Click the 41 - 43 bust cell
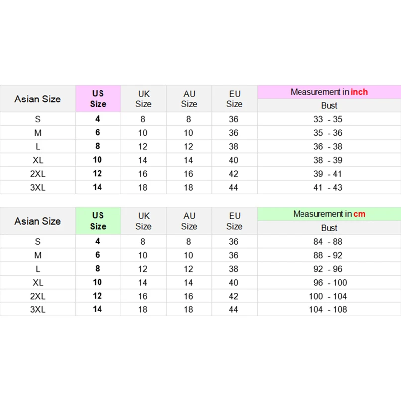The width and height of the screenshot is (401, 401). (329, 188)
